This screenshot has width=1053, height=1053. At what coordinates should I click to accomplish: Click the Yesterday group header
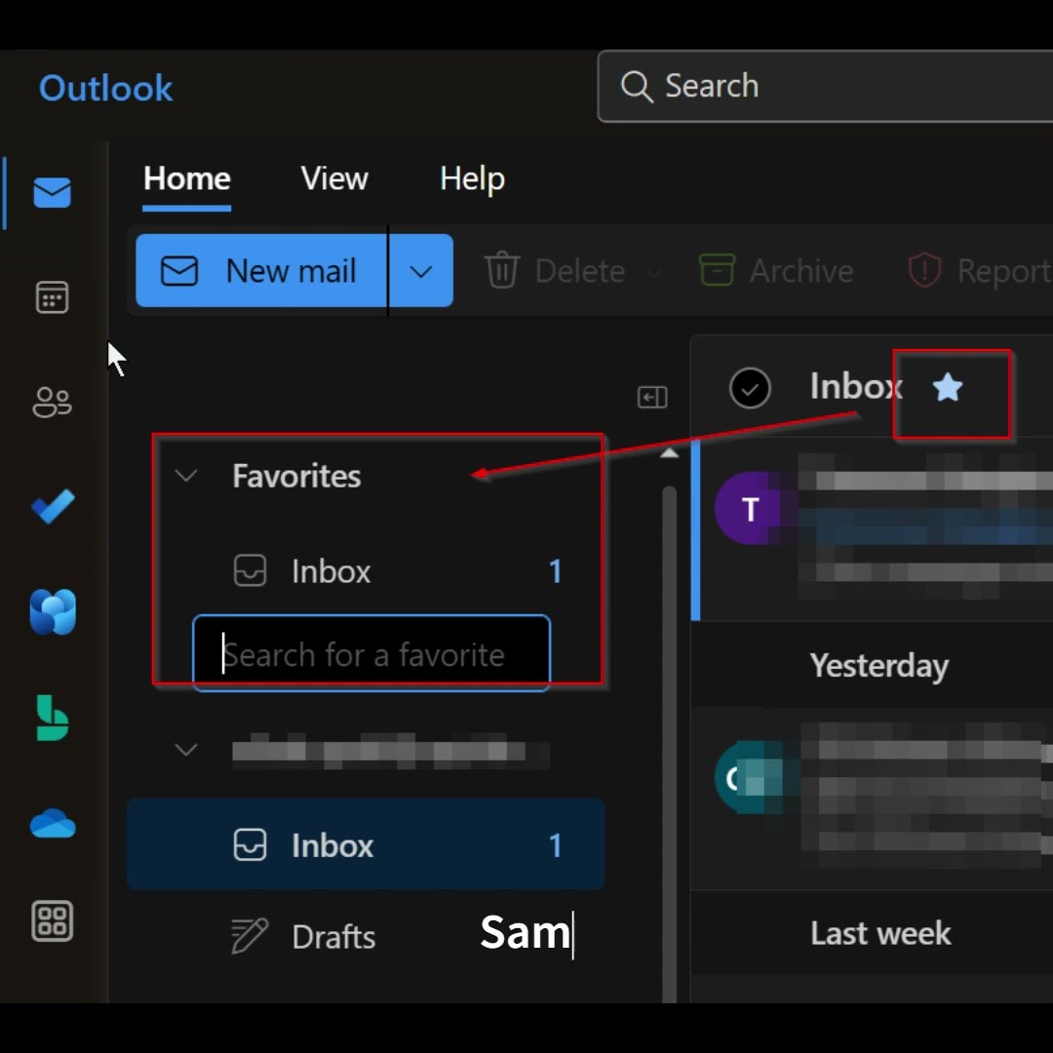click(x=878, y=666)
